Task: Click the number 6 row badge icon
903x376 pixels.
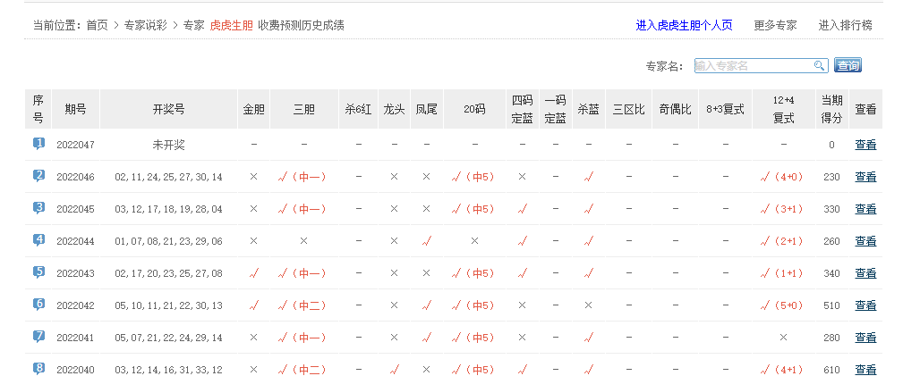Action: pyautogui.click(x=38, y=305)
